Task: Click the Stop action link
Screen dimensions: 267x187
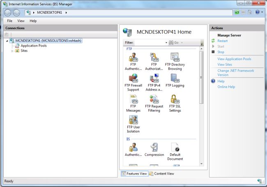Action: (221, 52)
